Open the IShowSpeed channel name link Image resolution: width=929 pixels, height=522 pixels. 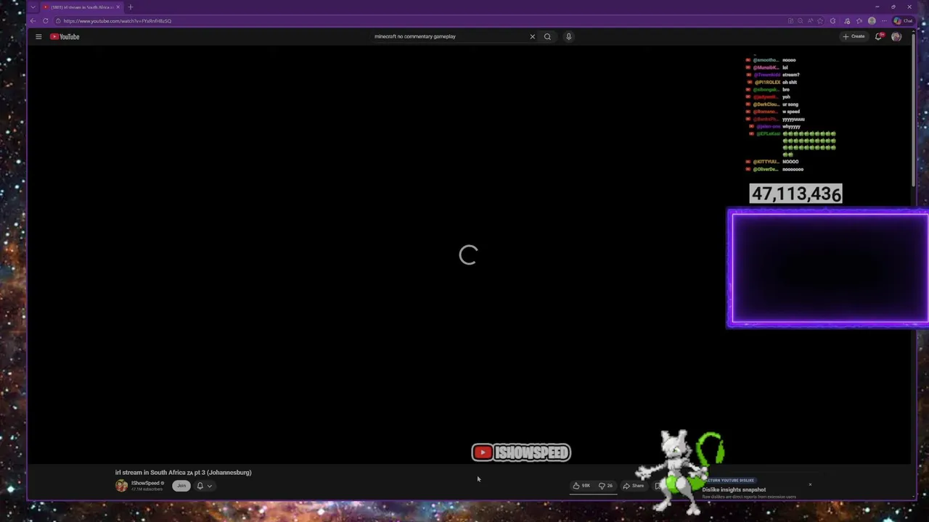(x=145, y=483)
